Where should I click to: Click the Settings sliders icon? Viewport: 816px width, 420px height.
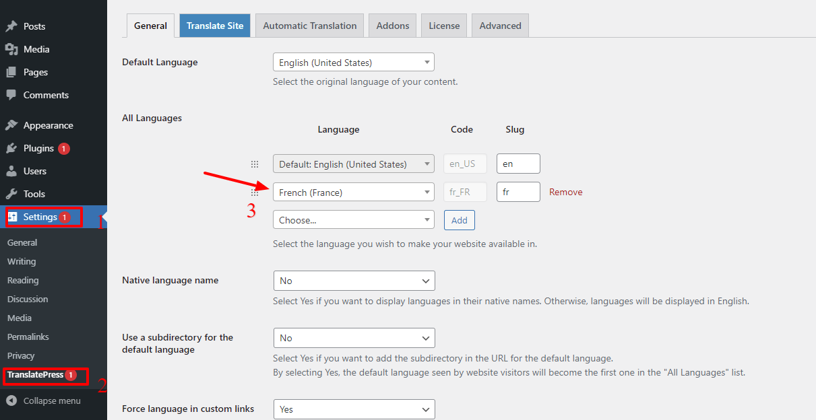(x=12, y=217)
